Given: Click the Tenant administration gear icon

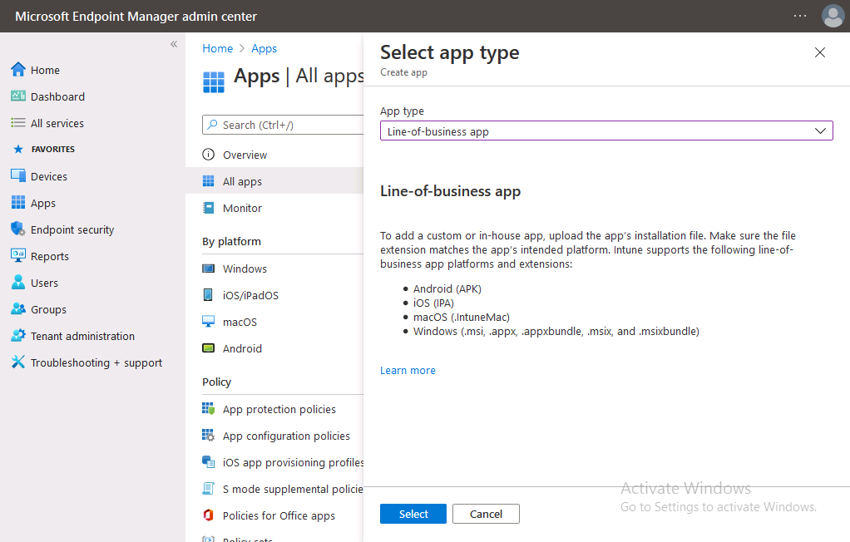Looking at the screenshot, I should point(18,335).
